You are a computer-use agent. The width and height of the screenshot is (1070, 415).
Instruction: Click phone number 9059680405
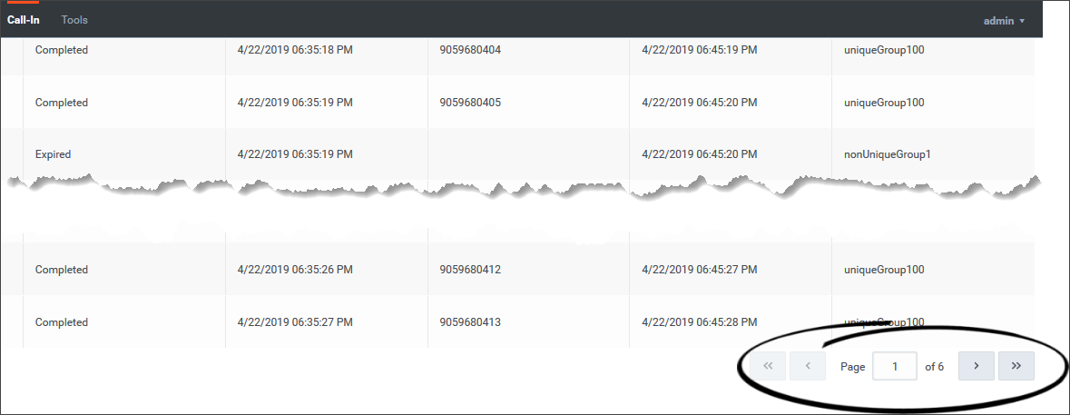tap(469, 103)
